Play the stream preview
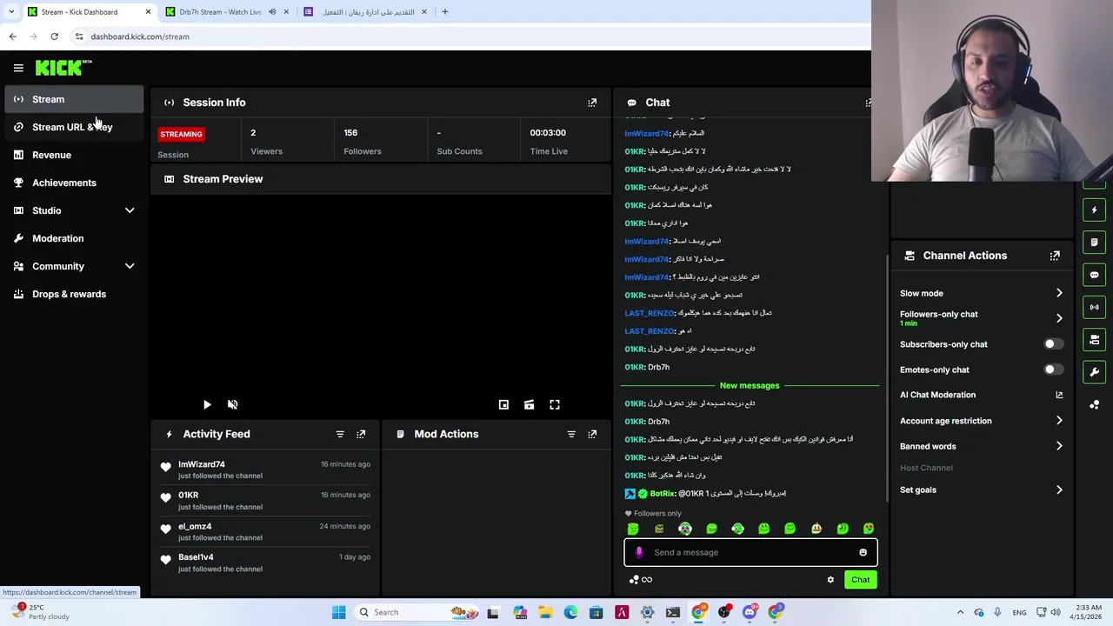The height and width of the screenshot is (626, 1113). point(207,404)
